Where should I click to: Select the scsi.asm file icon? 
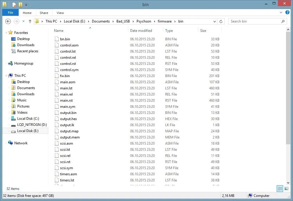pos(57,143)
